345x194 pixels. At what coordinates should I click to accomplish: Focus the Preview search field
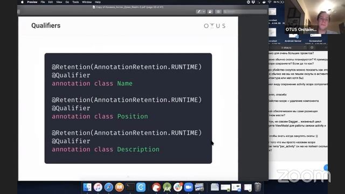245,11
